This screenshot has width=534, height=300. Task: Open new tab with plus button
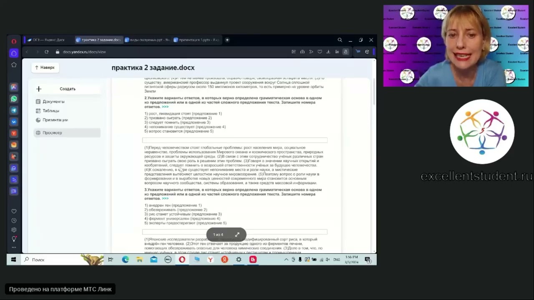click(x=227, y=40)
